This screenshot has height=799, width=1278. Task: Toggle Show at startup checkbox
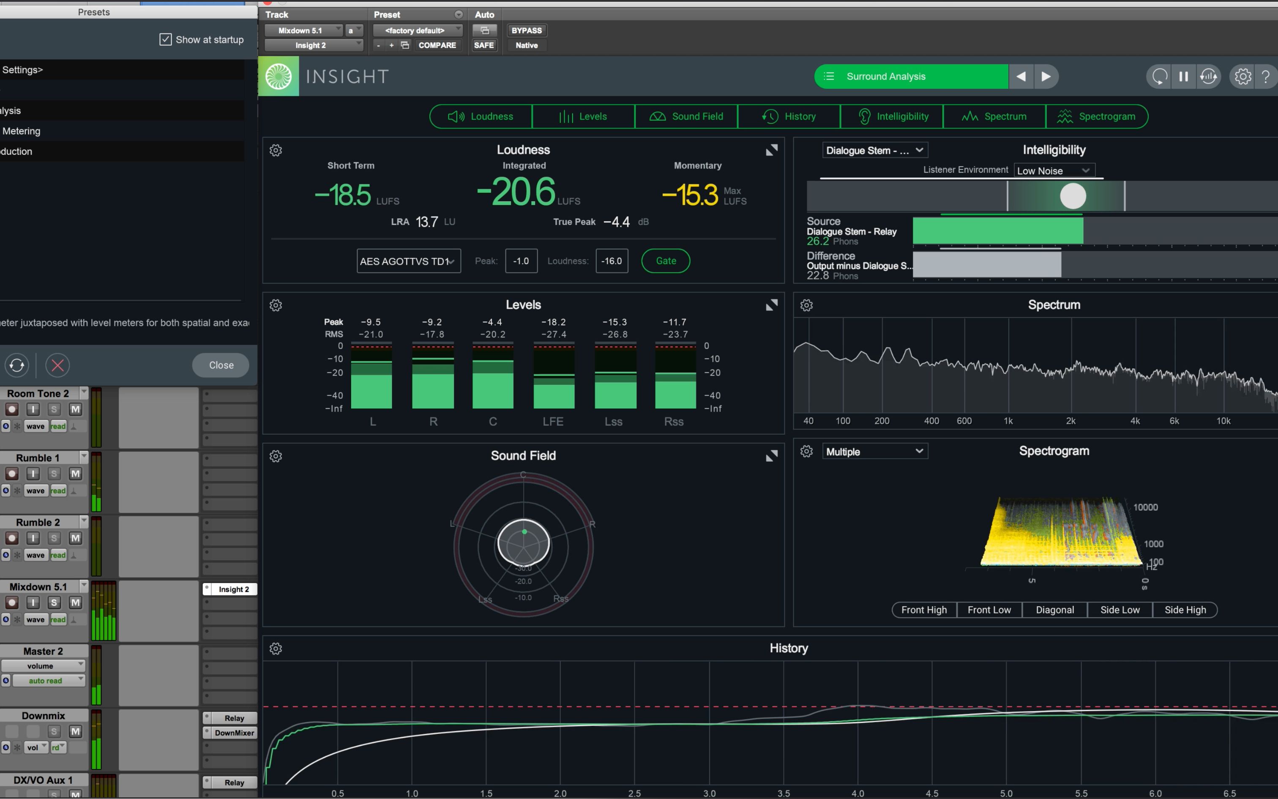[x=165, y=40]
